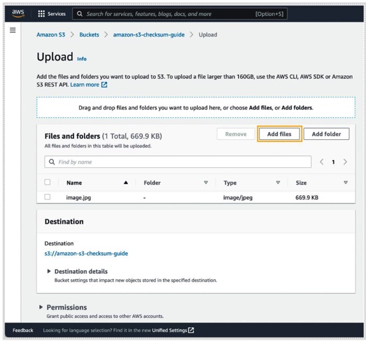Toggle the select-all checkbox in table header
This screenshot has width=366, height=344.
(x=47, y=182)
